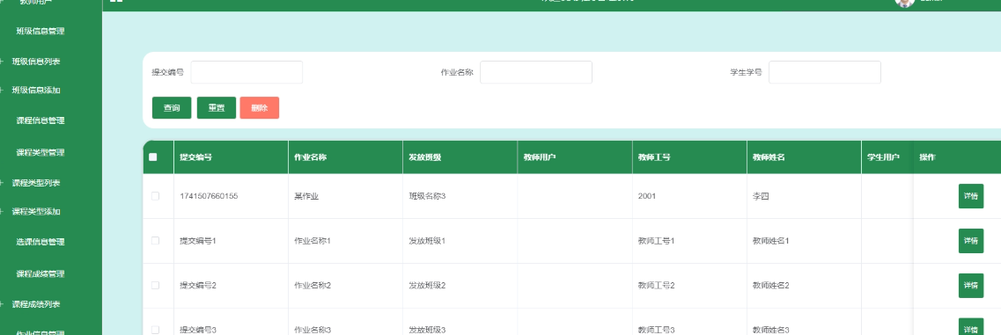Expand 课程成绩管理 sidebar menu
Image resolution: width=1001 pixels, height=335 pixels.
(40, 273)
